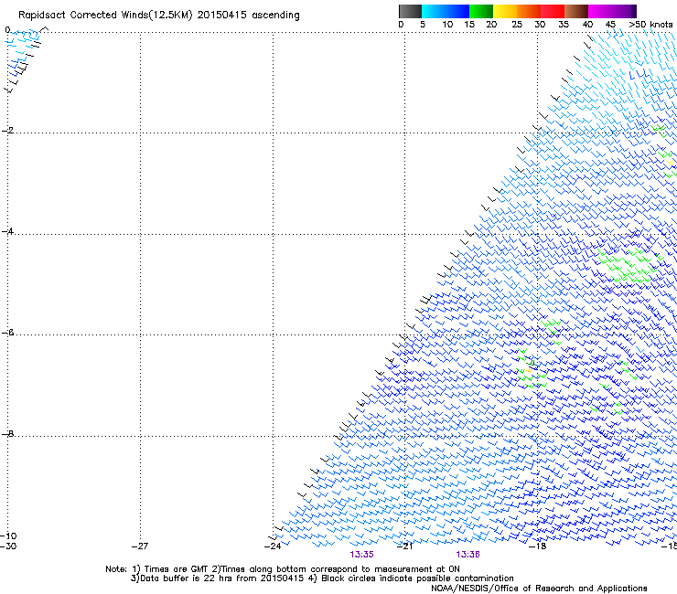Click the -24 longitude axis label

coord(273,546)
